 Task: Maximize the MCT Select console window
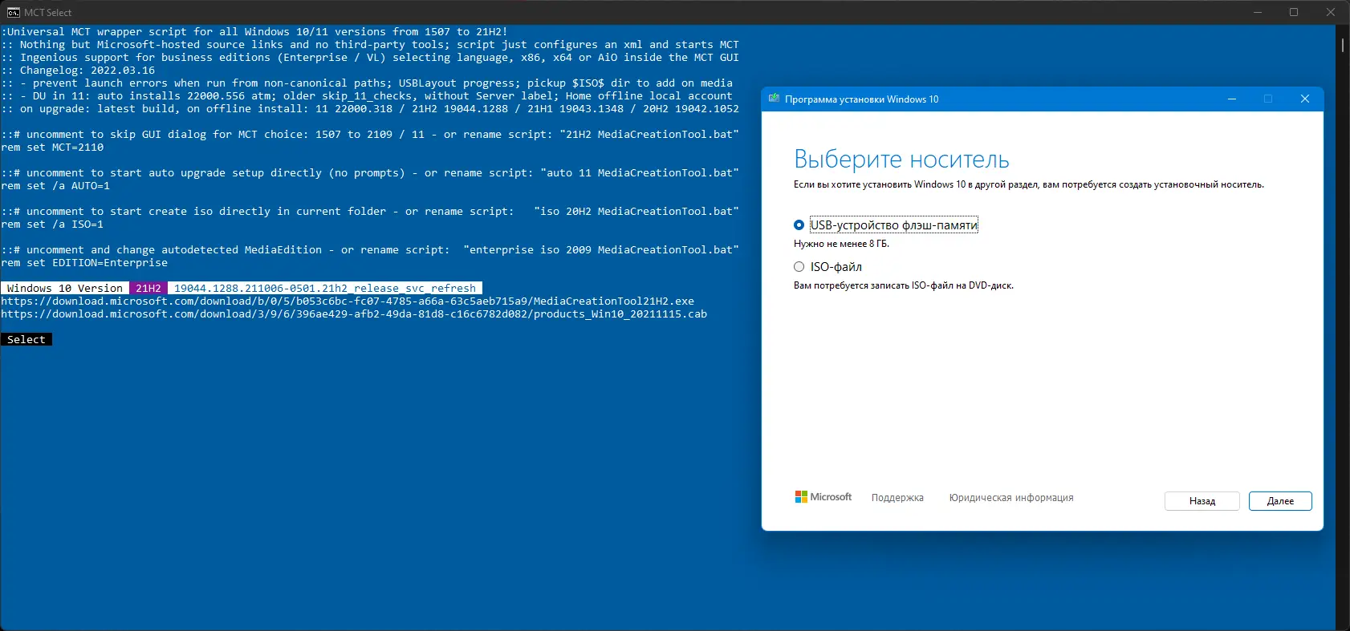[1294, 12]
